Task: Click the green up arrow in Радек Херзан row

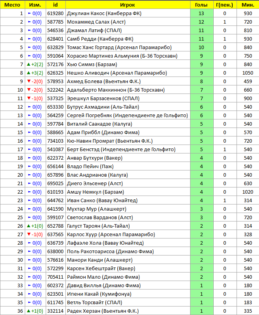Action: (x=29, y=311)
